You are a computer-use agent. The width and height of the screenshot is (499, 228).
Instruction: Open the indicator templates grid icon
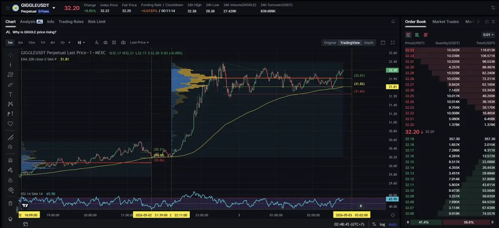(x=114, y=42)
